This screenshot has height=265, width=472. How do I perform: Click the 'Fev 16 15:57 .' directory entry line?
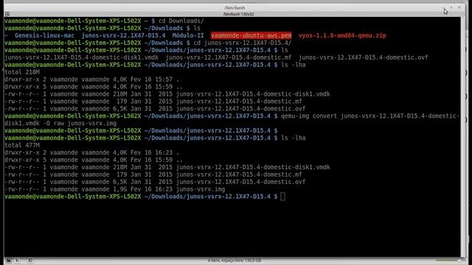point(91,79)
